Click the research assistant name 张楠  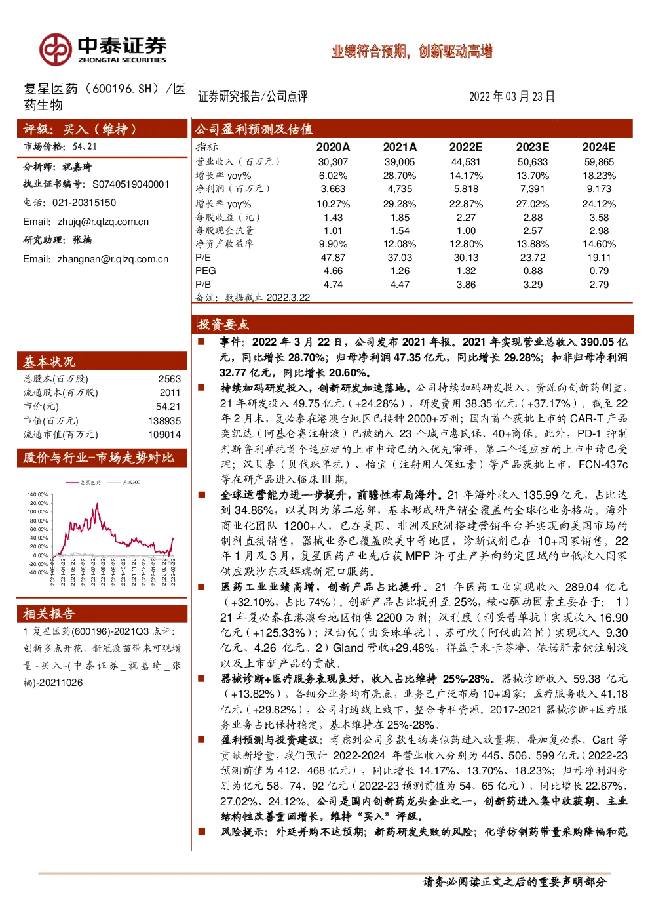coord(83,240)
